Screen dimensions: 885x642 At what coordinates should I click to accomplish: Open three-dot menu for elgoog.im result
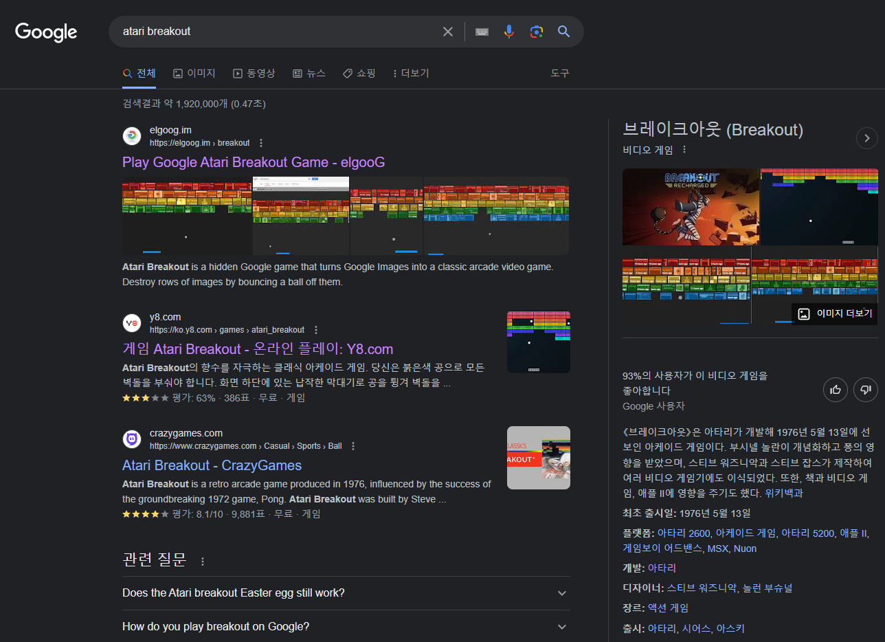[x=261, y=143]
